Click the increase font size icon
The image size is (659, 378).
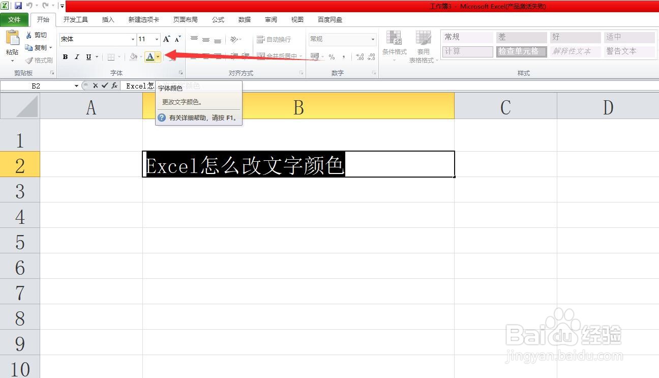click(x=166, y=39)
